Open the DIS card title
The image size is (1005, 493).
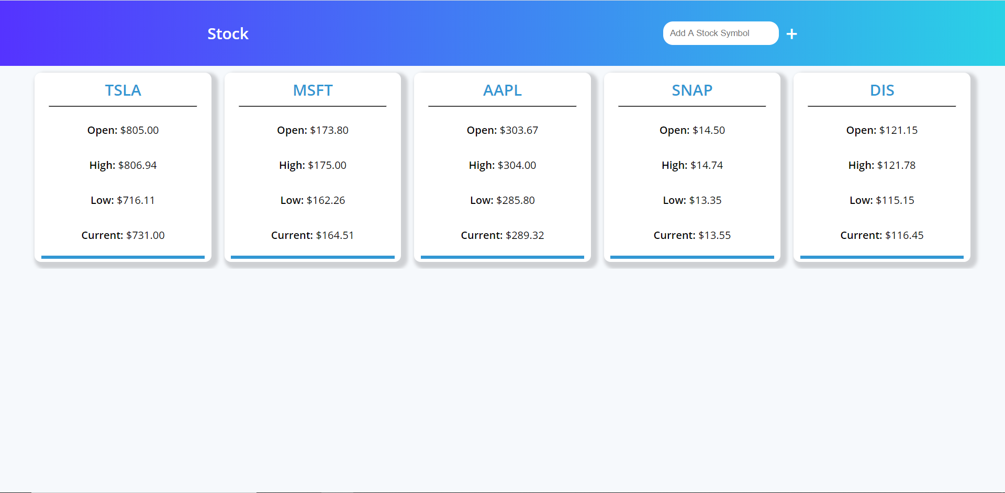pos(882,90)
